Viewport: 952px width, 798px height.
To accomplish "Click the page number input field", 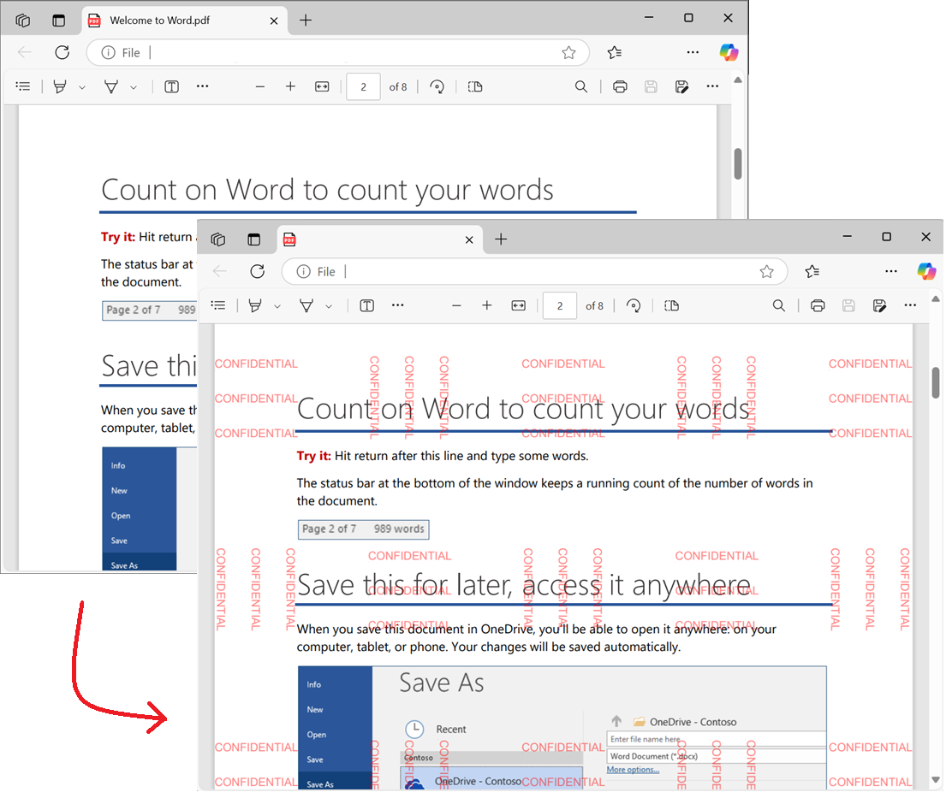I will click(x=559, y=305).
